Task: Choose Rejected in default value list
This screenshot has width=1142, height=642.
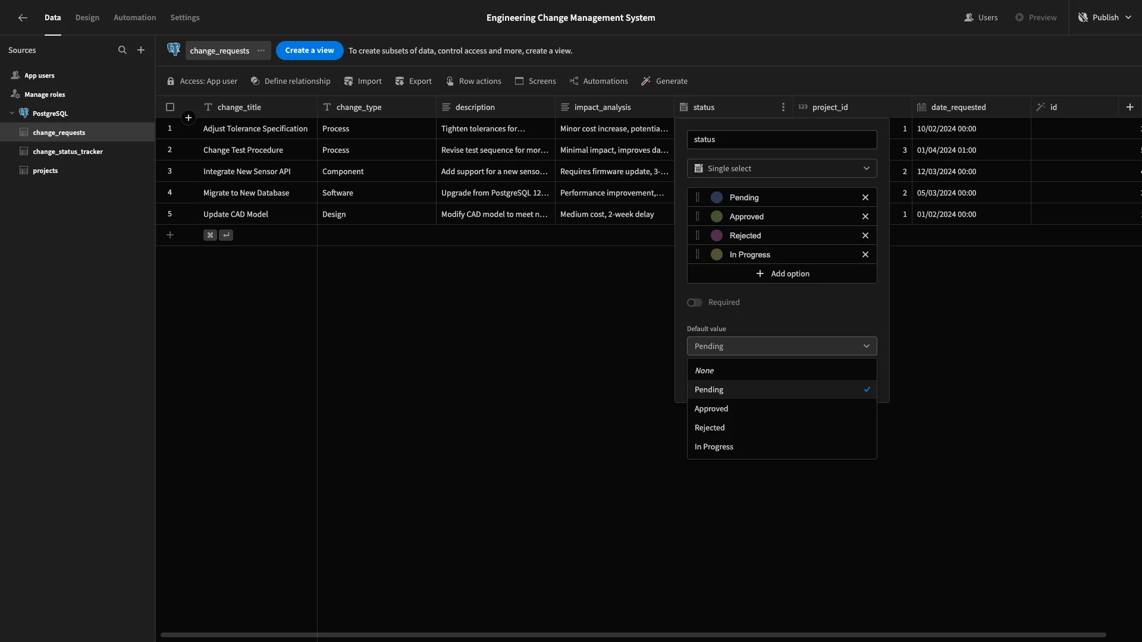Action: 782,427
